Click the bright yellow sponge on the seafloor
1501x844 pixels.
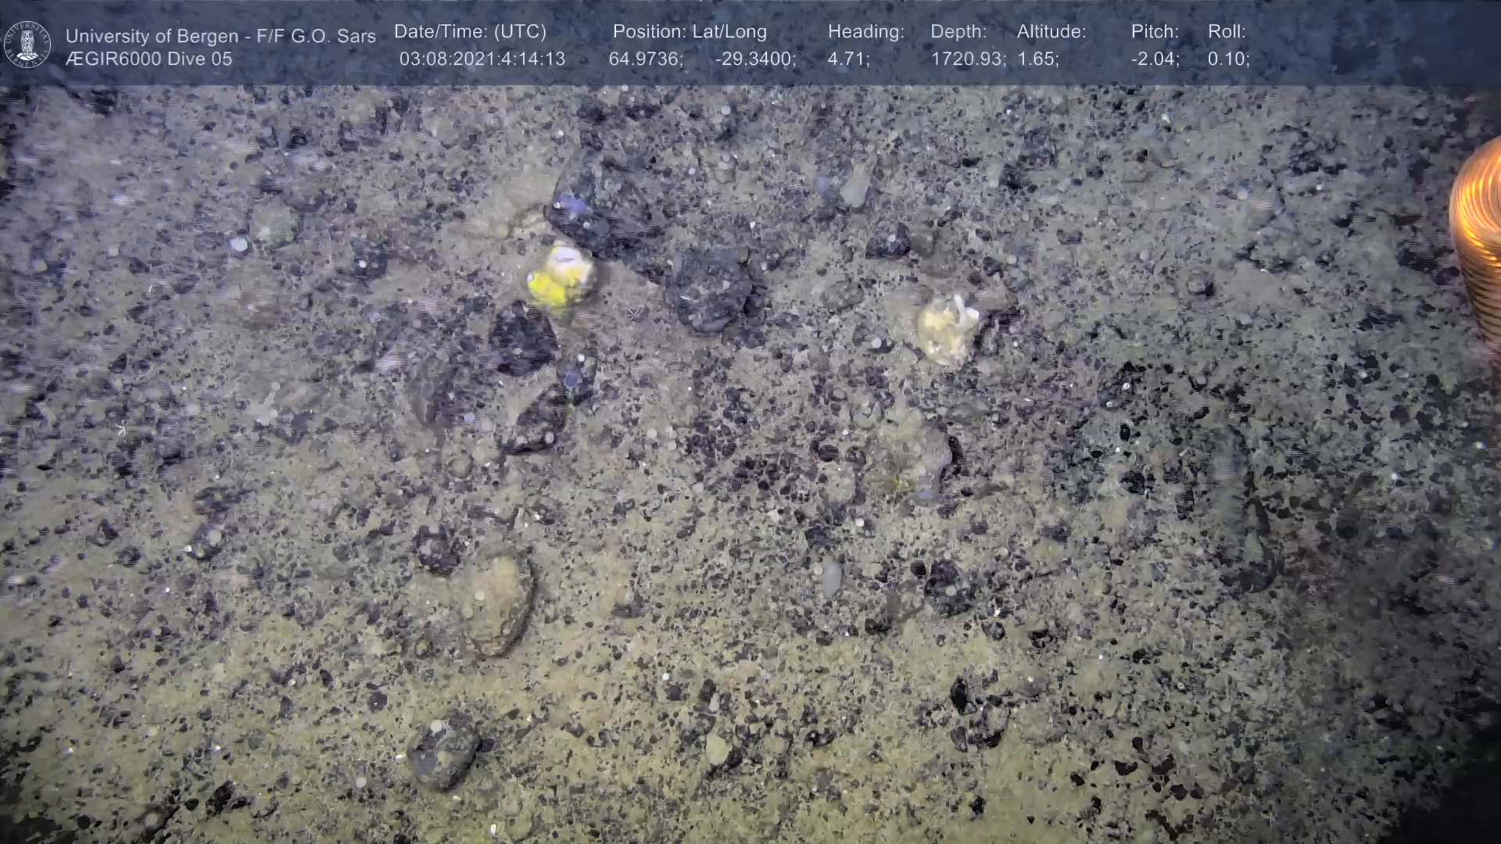(x=557, y=280)
